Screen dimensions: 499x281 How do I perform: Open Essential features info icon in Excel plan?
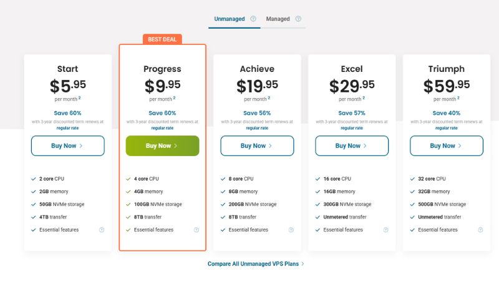(x=385, y=230)
